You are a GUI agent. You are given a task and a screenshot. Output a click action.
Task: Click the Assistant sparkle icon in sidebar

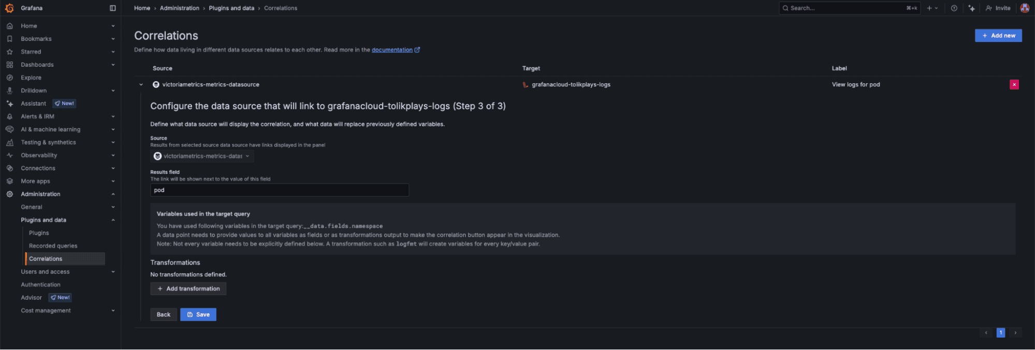(10, 104)
